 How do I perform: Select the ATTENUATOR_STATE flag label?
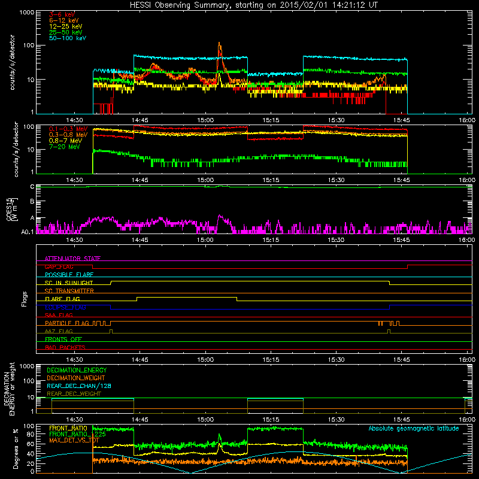(x=72, y=259)
